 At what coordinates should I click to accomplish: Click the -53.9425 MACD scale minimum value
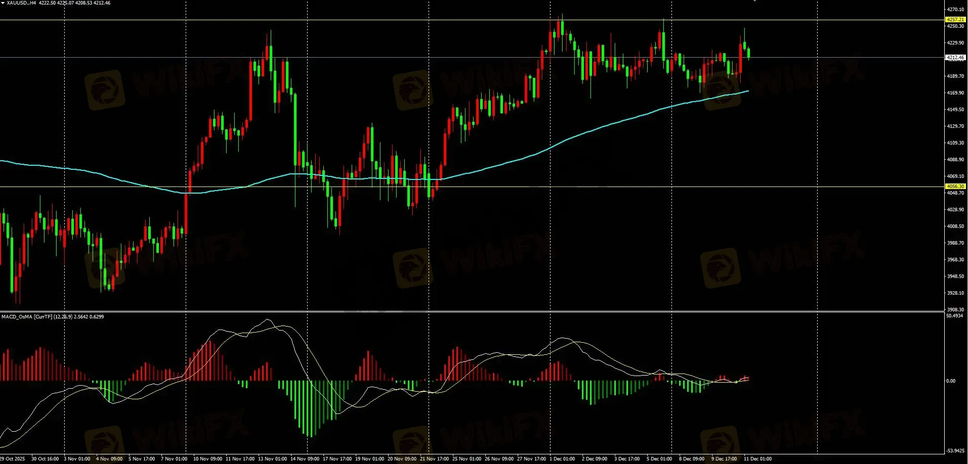click(954, 450)
